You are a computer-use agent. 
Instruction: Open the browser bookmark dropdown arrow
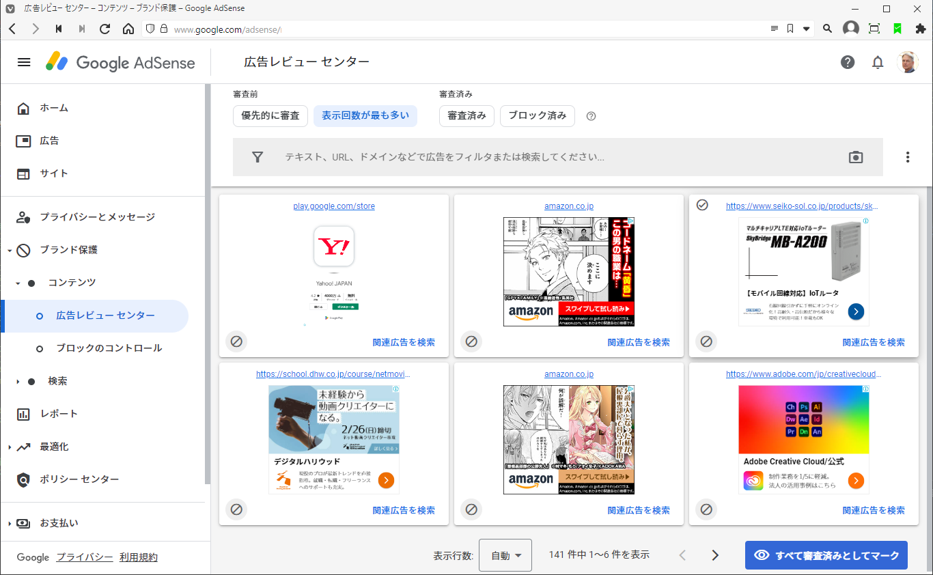point(807,29)
